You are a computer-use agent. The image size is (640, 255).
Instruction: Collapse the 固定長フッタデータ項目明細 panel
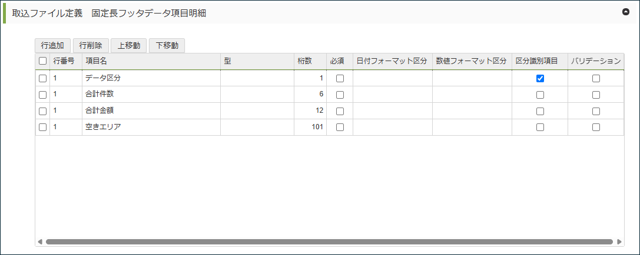pyautogui.click(x=626, y=12)
